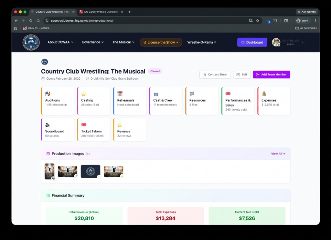
Task: Open the Wrestle-O-Rama menu item
Action: (x=201, y=42)
